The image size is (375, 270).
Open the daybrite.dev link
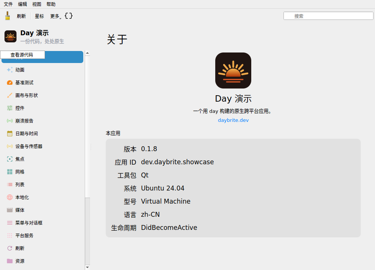233,120
